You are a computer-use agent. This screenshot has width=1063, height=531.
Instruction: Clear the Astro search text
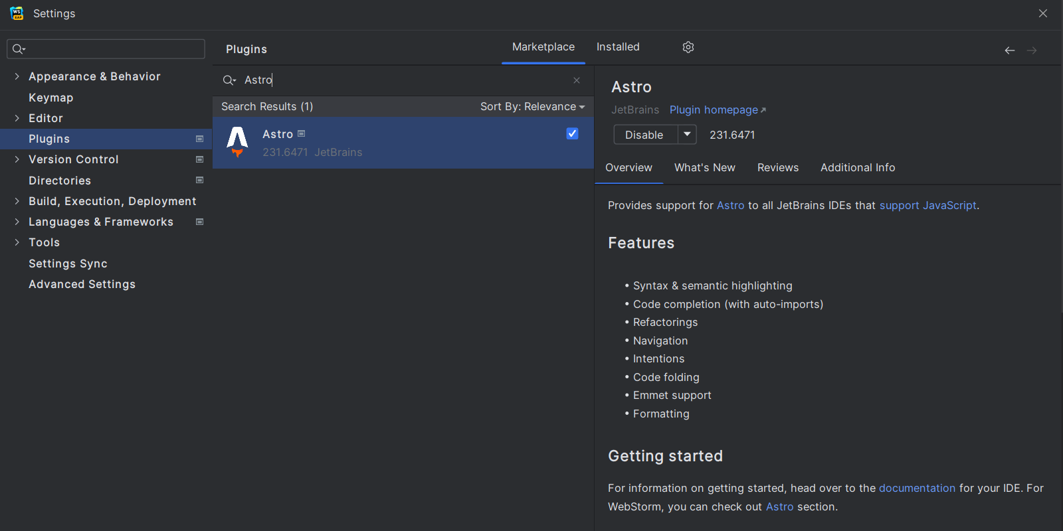576,80
